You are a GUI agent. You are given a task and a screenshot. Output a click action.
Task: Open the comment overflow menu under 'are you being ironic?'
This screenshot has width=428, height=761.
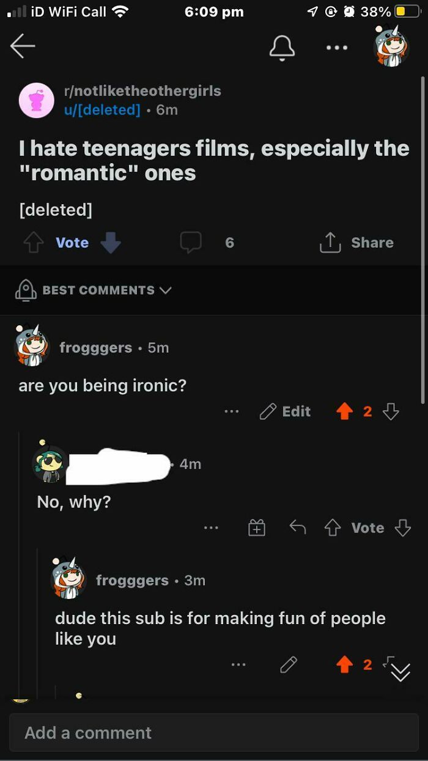tap(232, 411)
